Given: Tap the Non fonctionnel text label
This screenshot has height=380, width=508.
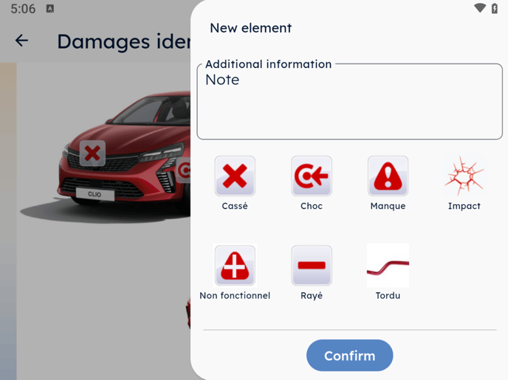Looking at the screenshot, I should point(235,296).
